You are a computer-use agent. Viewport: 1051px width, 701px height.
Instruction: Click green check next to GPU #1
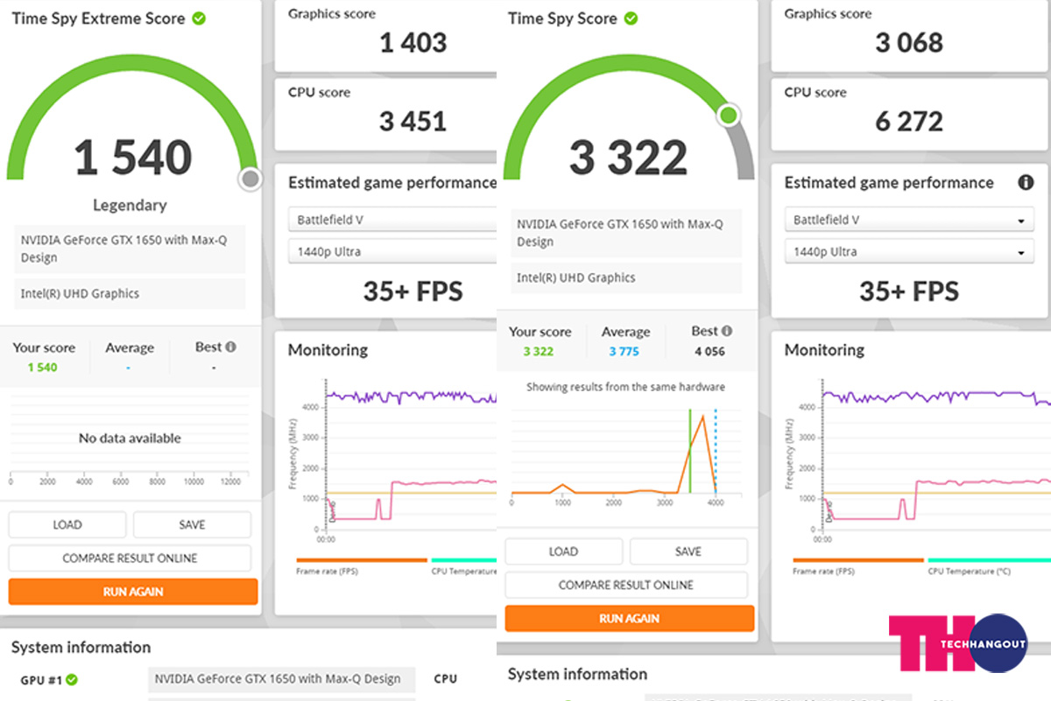tap(72, 679)
